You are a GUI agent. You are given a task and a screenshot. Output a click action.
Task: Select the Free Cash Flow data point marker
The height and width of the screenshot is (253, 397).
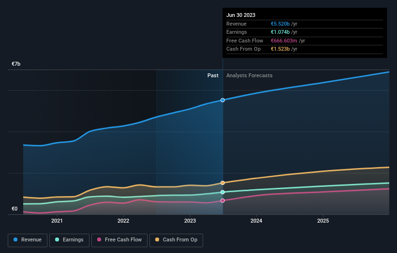coord(222,200)
